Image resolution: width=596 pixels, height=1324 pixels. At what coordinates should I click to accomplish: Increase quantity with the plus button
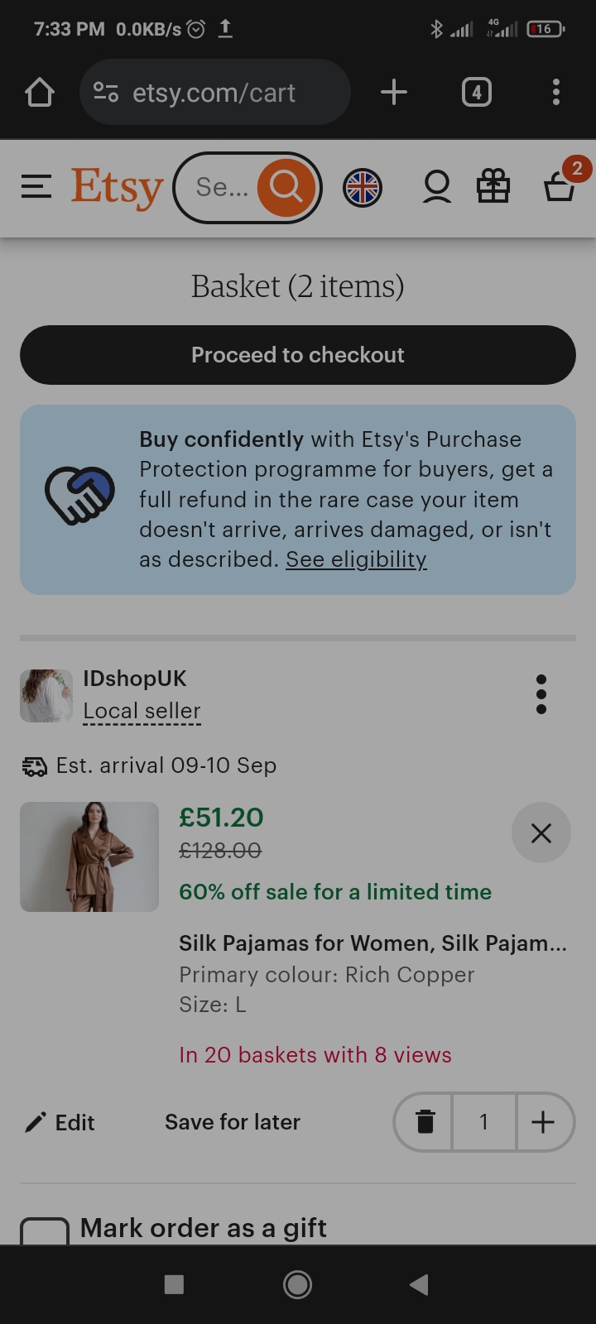coord(544,1122)
